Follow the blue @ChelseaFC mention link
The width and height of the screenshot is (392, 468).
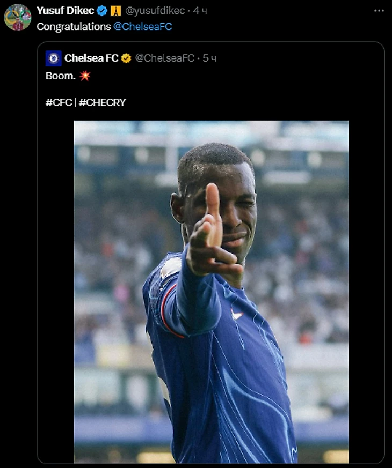(143, 27)
